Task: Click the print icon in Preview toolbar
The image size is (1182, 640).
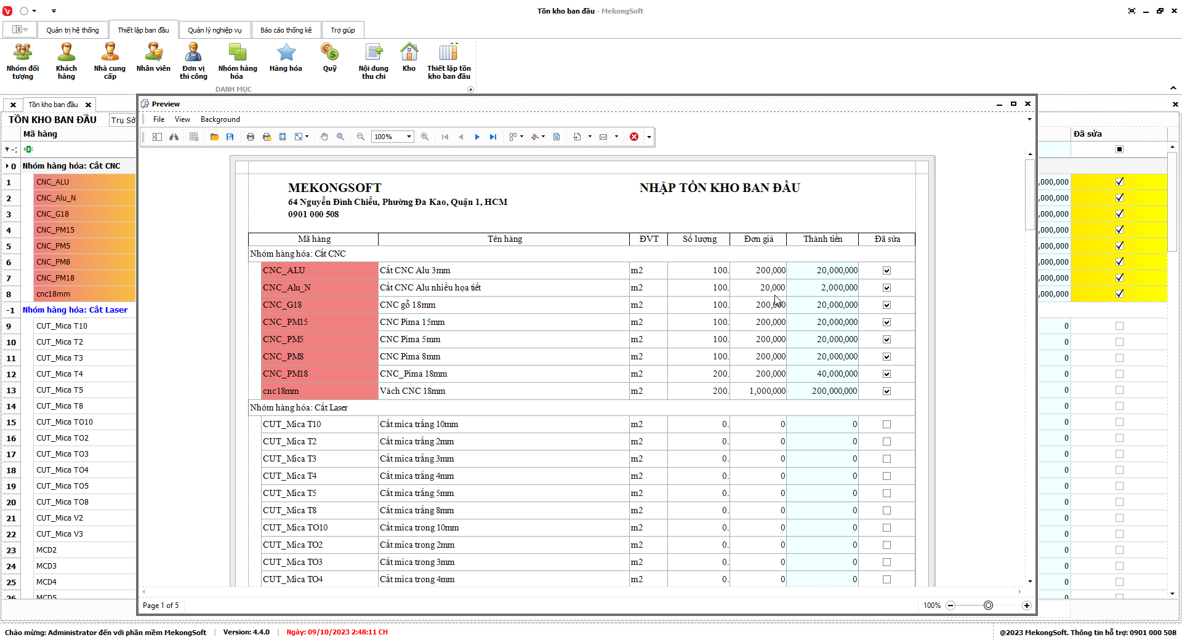Action: [x=251, y=137]
